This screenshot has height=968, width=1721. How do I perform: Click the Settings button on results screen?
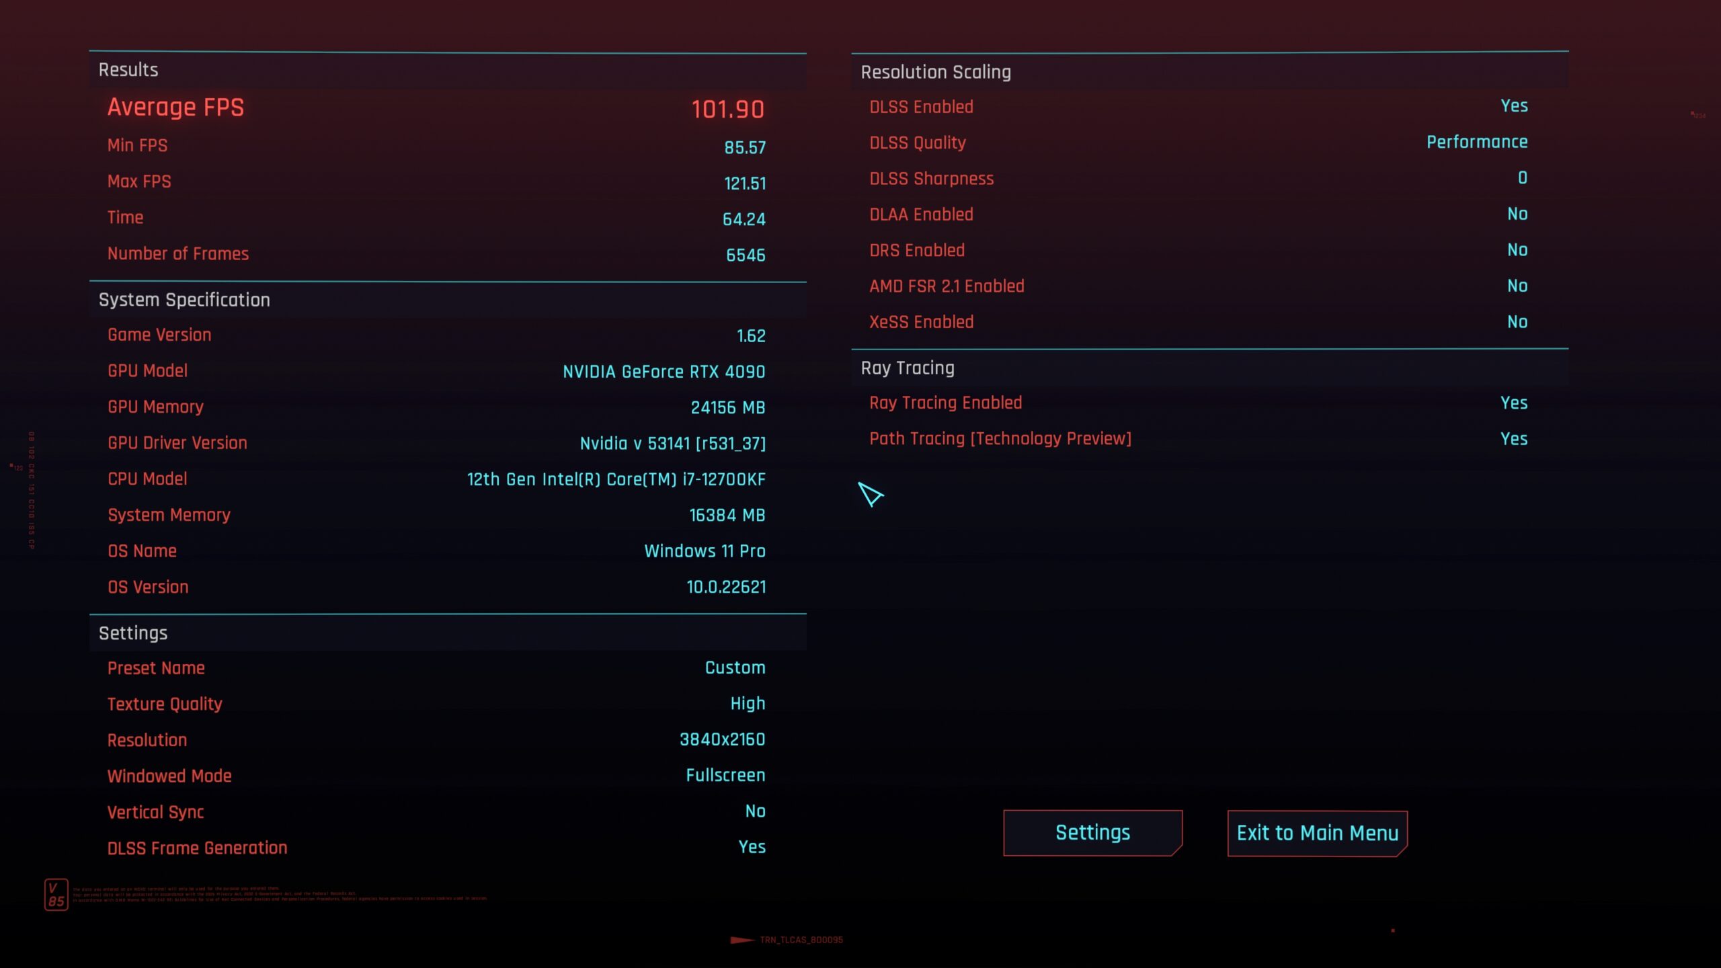pyautogui.click(x=1092, y=834)
